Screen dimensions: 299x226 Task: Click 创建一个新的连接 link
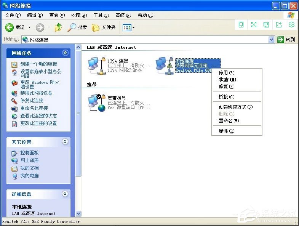39,64
